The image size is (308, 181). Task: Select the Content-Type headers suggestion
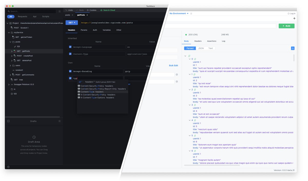(103, 92)
